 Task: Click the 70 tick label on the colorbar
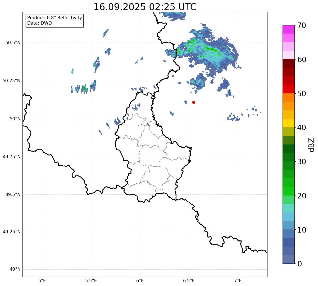click(301, 26)
